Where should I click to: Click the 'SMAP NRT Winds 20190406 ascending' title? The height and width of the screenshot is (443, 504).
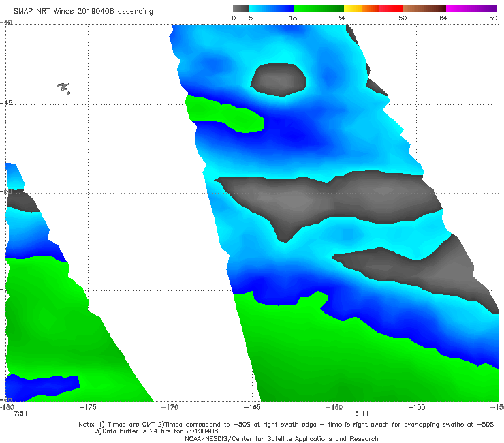83,12
